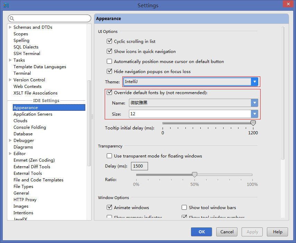Enable automatically position mouse cursor checkbox
The width and height of the screenshot is (296, 243).
point(109,61)
